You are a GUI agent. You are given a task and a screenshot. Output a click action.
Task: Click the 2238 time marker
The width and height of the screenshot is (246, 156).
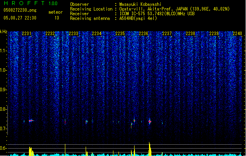pyautogui.click(x=190, y=34)
